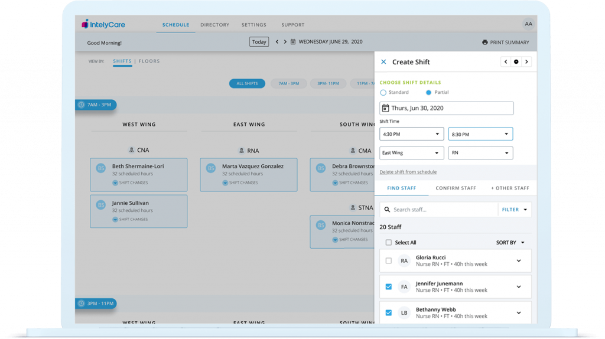Click the calendar icon beside Wednesday June 29
Image resolution: width=605 pixels, height=339 pixels.
point(293,42)
